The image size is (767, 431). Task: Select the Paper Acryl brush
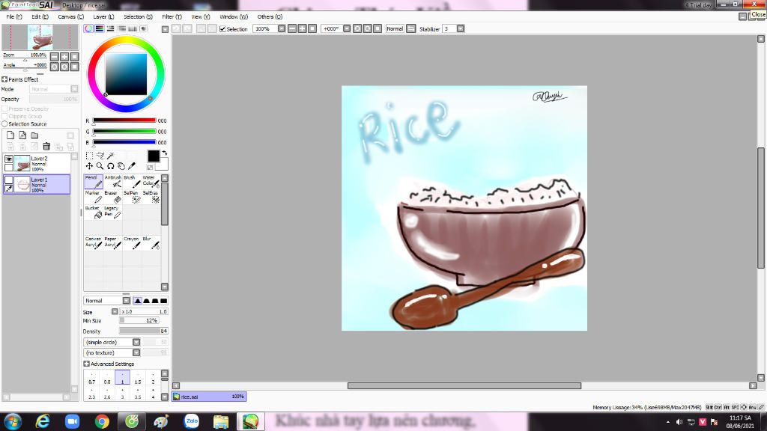(112, 242)
